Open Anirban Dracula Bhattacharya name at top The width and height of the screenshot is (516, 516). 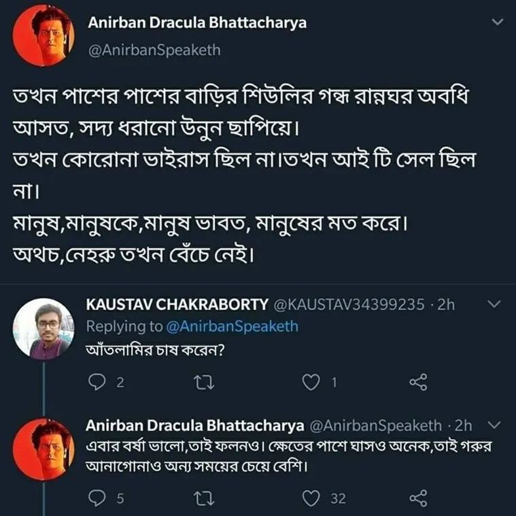pos(197,22)
